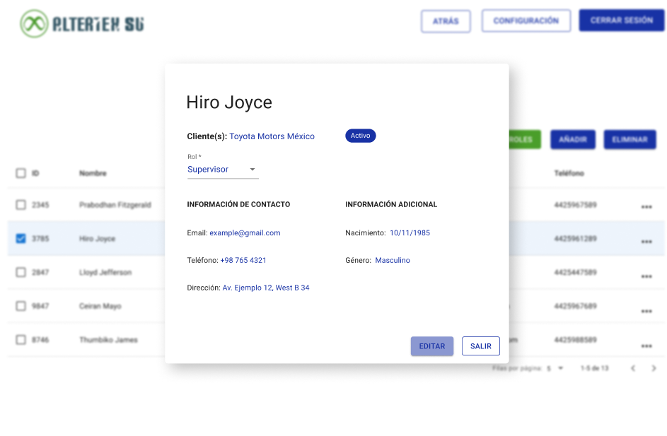Click SALIR to close dialog
Image resolution: width=667 pixels, height=436 pixels.
coord(481,346)
